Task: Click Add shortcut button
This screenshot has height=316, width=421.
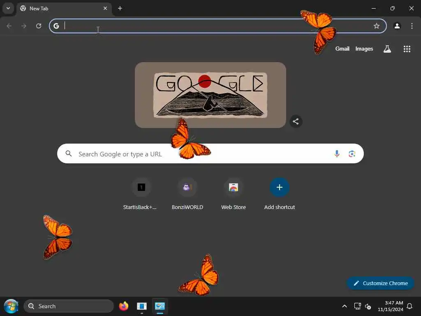Action: coord(280,194)
